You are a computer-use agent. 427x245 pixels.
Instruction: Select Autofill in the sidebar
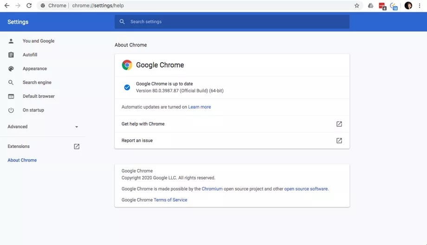pos(30,55)
